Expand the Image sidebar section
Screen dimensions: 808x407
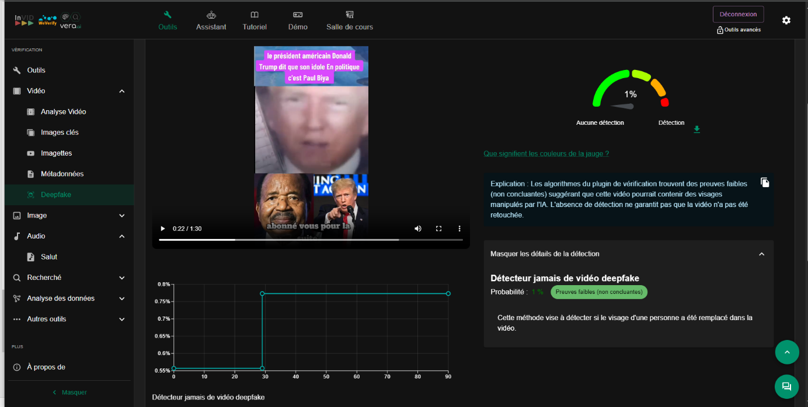69,215
